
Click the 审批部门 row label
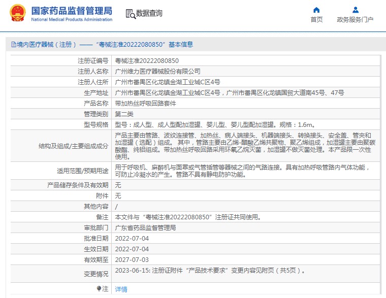tap(96, 228)
